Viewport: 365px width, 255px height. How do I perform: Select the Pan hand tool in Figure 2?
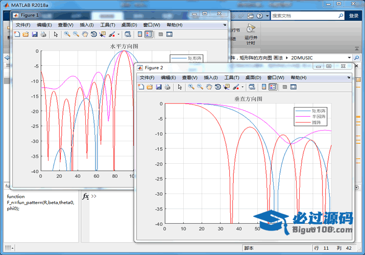[208, 87]
